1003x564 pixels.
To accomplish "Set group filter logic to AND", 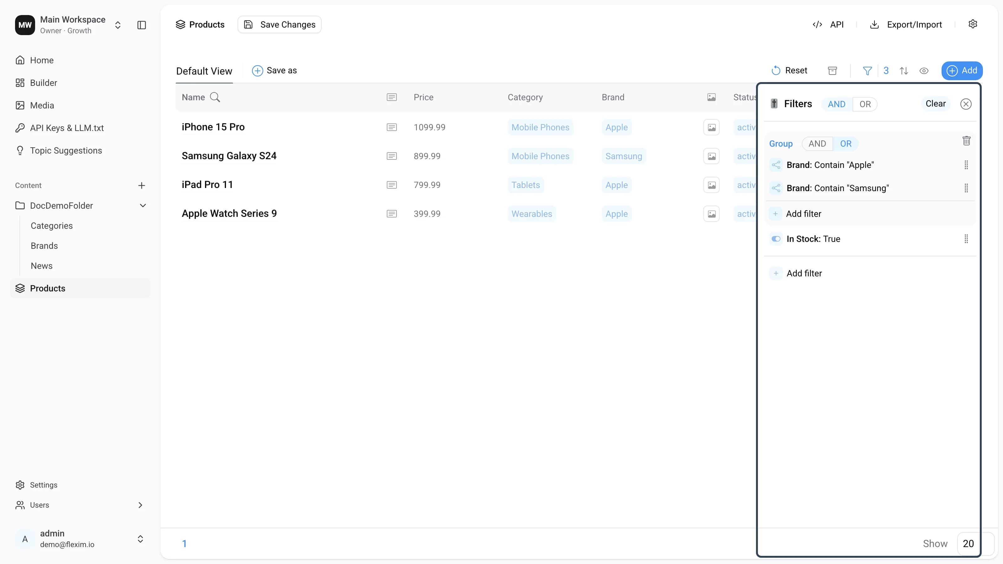I will coord(817,144).
